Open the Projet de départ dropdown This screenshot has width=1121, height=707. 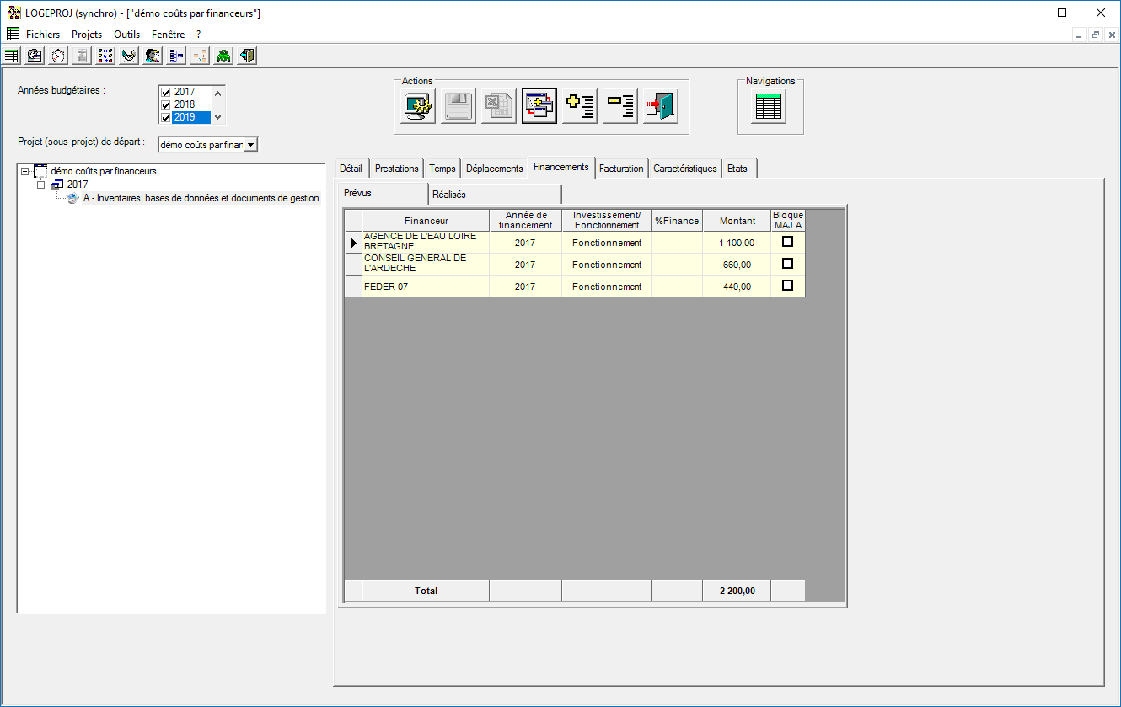(250, 145)
